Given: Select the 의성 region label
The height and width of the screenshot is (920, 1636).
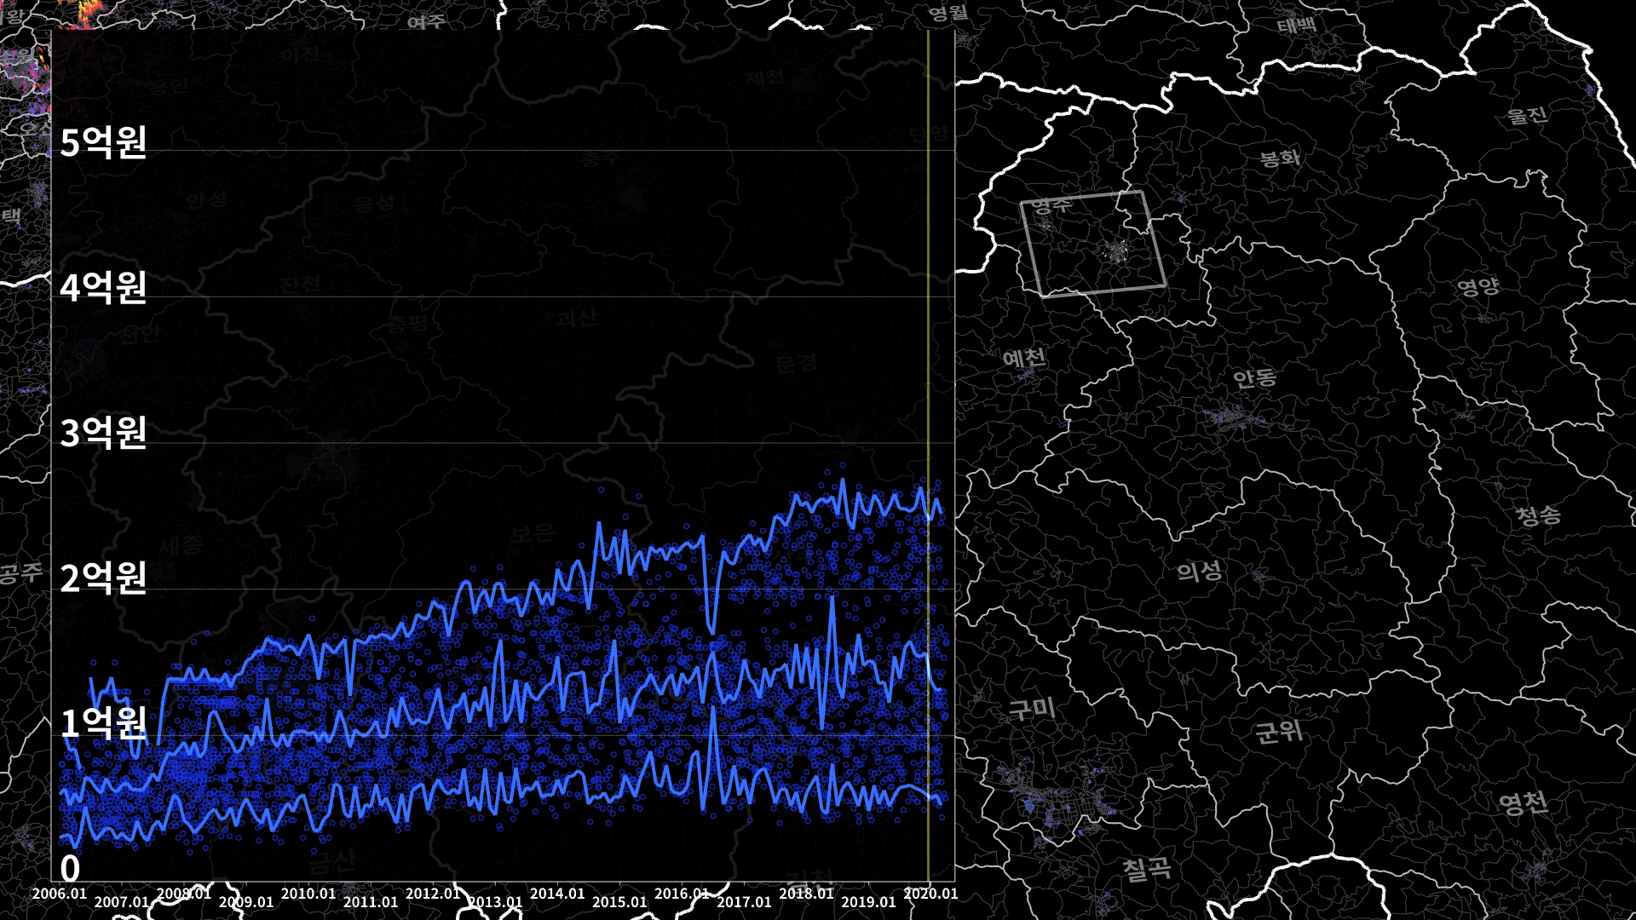Looking at the screenshot, I should point(1200,571).
